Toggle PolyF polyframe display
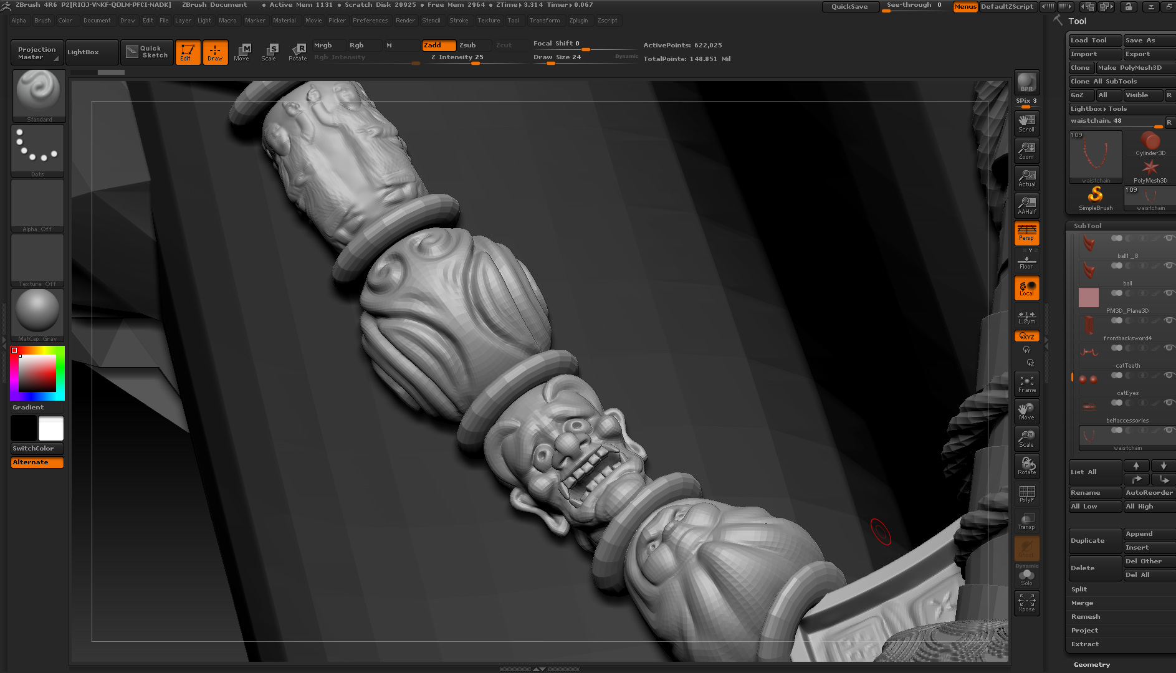Image resolution: width=1176 pixels, height=673 pixels. tap(1026, 494)
